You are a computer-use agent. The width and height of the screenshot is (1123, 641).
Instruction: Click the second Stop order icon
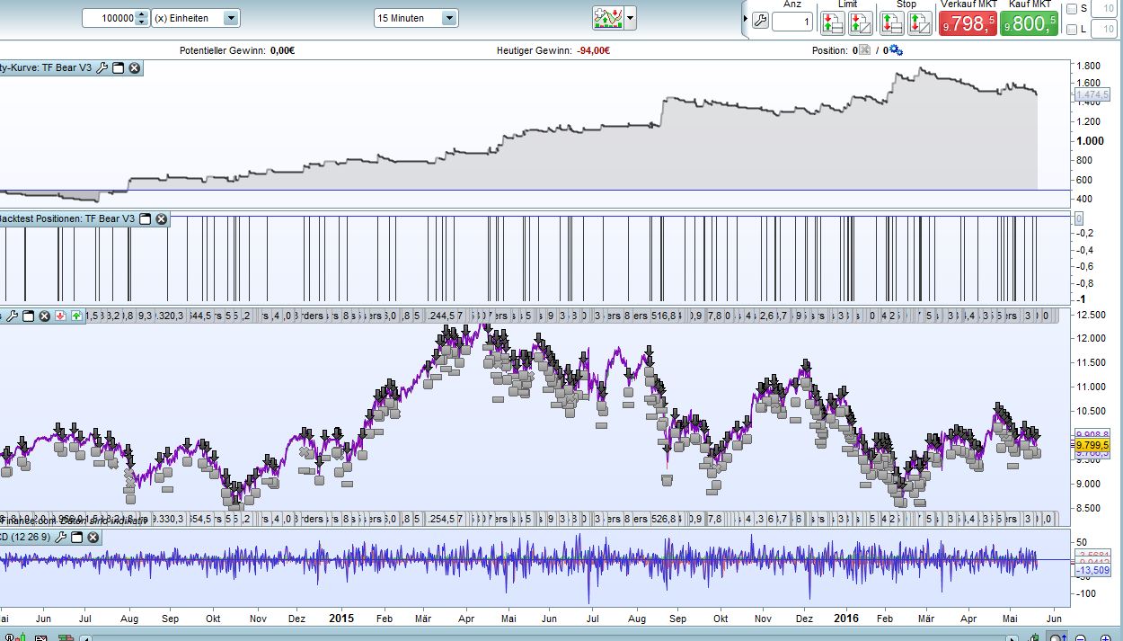(919, 22)
